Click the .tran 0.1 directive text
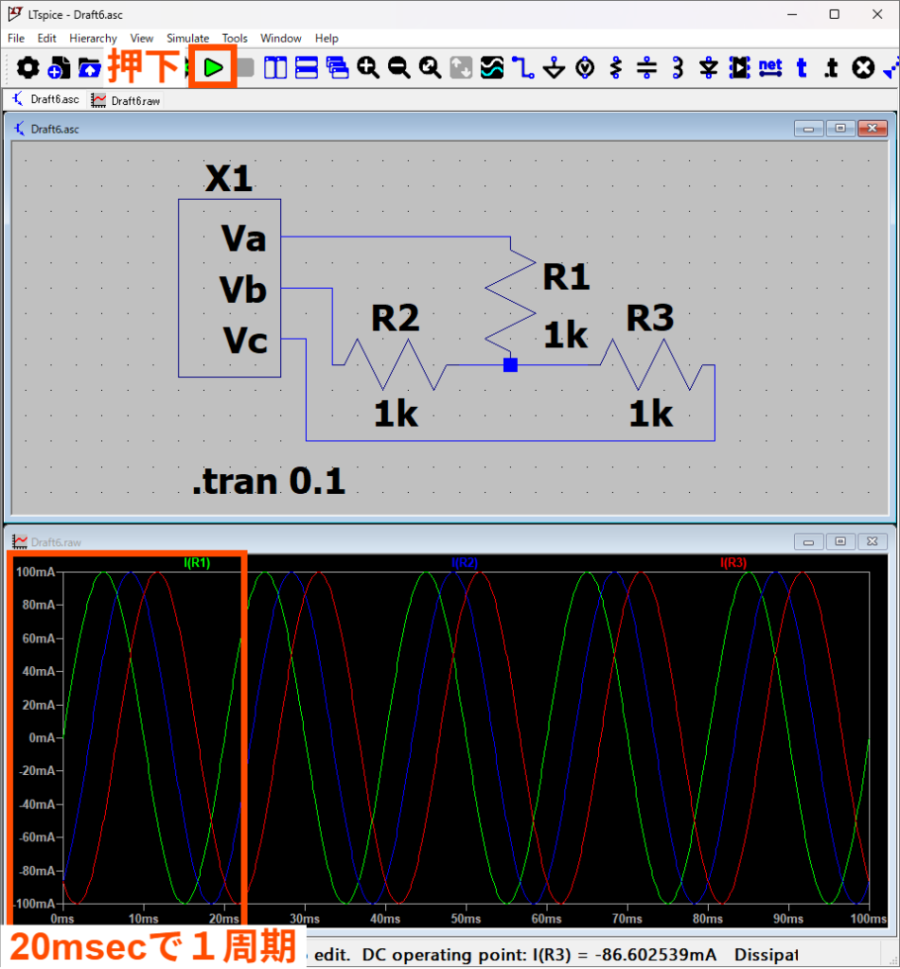This screenshot has width=900, height=969. point(269,483)
